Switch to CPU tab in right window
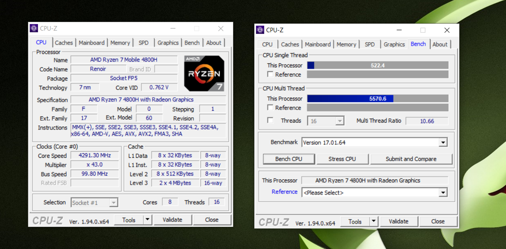This screenshot has height=249, width=506. [267, 44]
